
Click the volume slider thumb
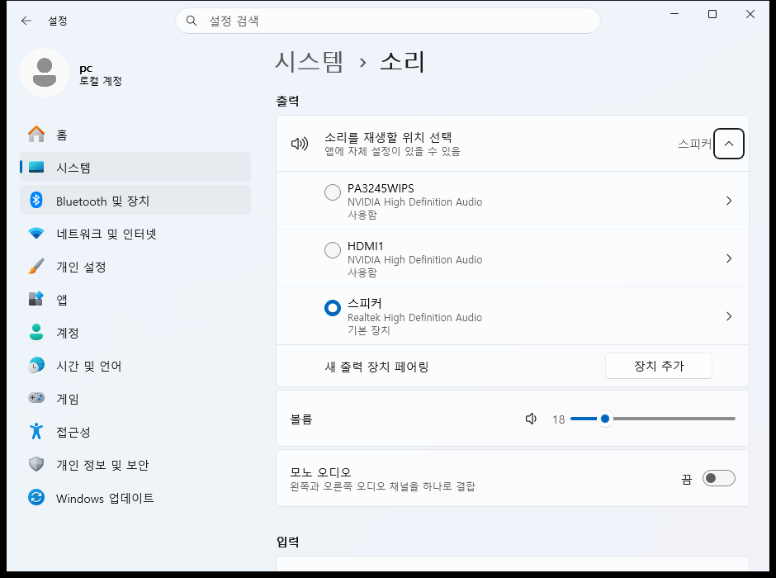pos(605,419)
